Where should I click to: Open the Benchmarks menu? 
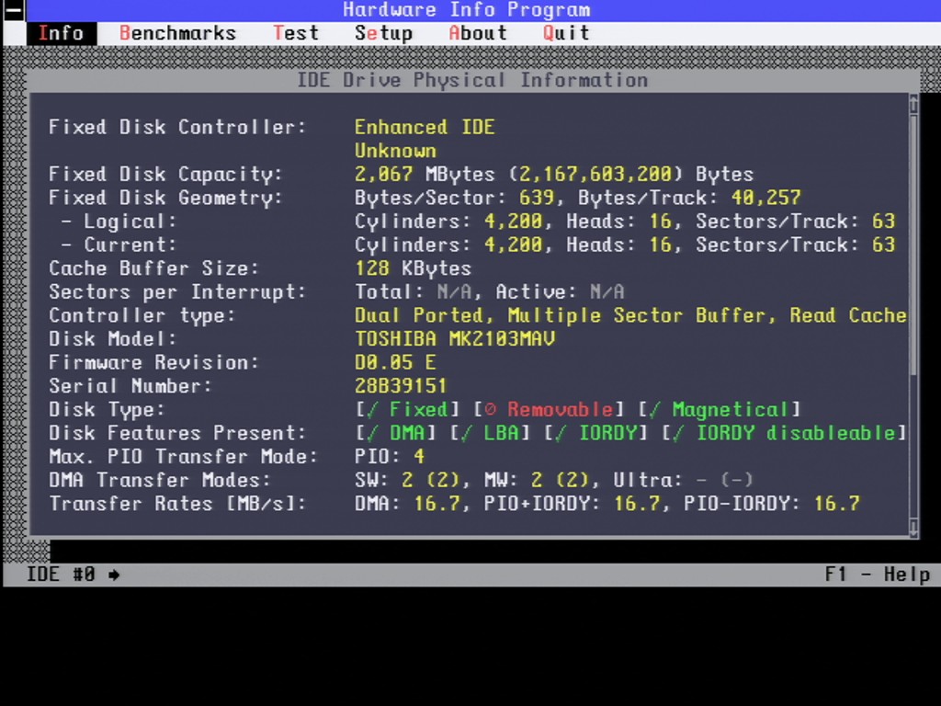click(x=177, y=33)
